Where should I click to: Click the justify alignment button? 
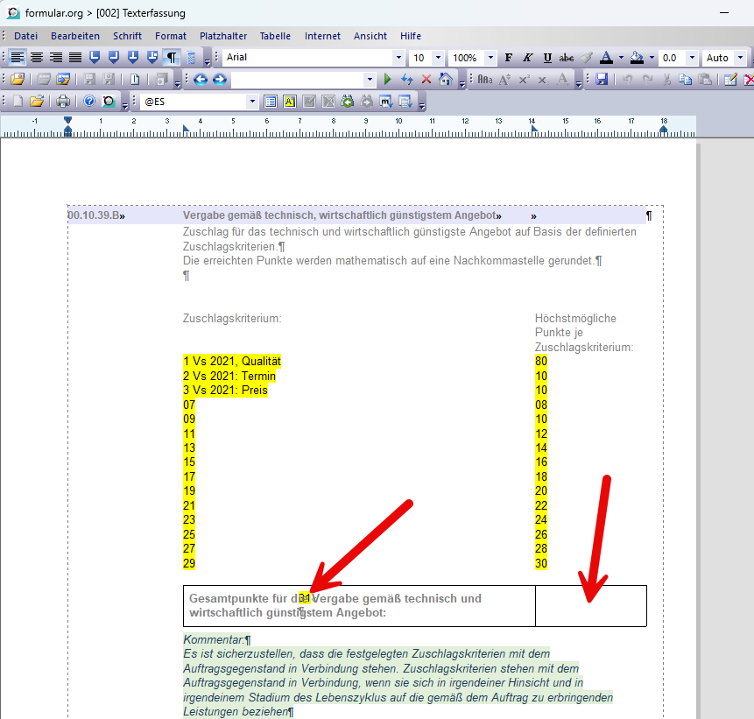[75, 58]
